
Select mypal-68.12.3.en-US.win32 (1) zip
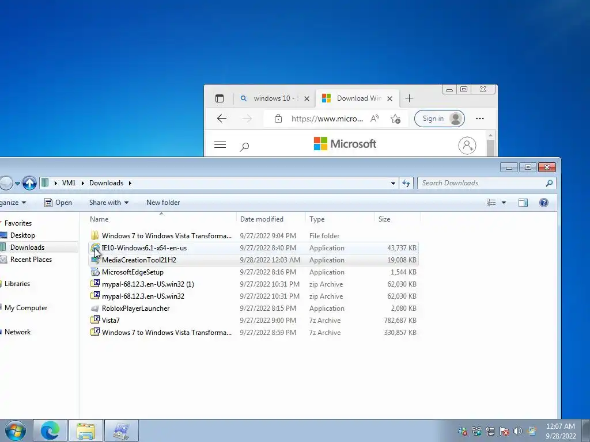(254, 284)
